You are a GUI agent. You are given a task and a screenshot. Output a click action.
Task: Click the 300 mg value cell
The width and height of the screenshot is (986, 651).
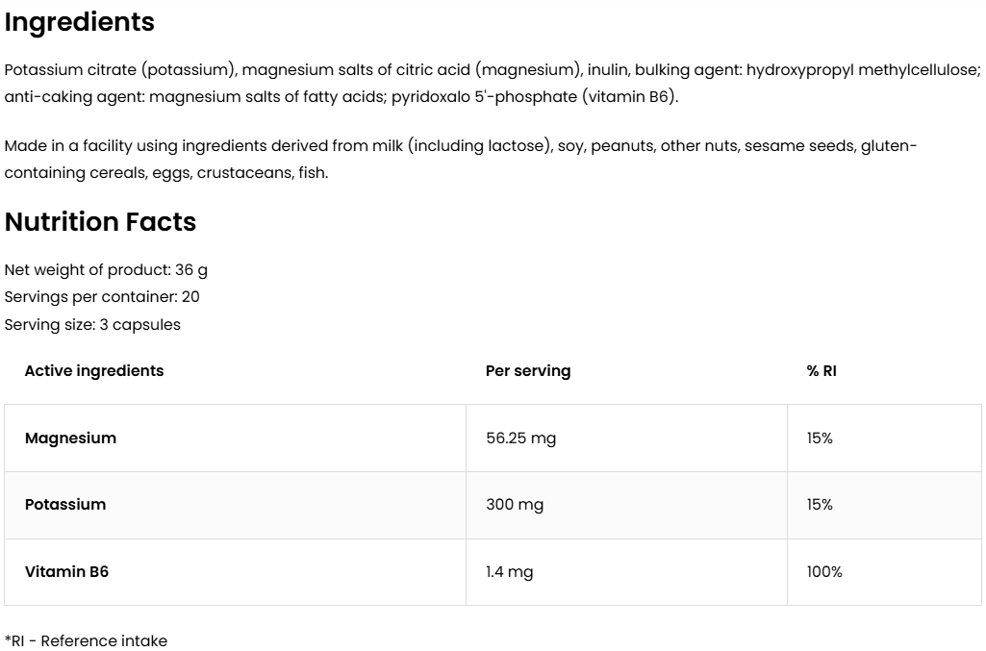515,505
